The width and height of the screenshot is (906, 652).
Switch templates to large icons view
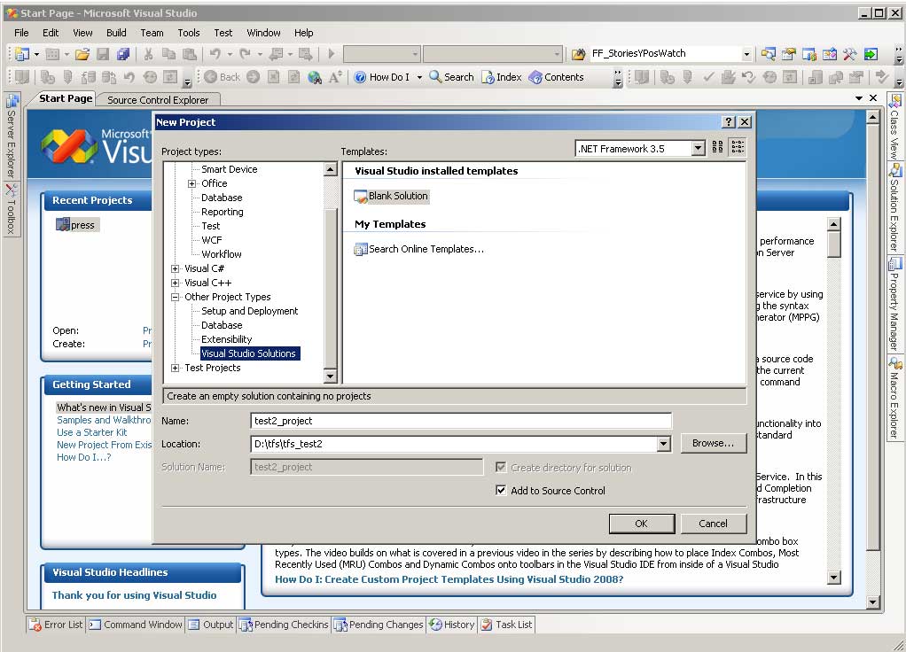point(718,147)
